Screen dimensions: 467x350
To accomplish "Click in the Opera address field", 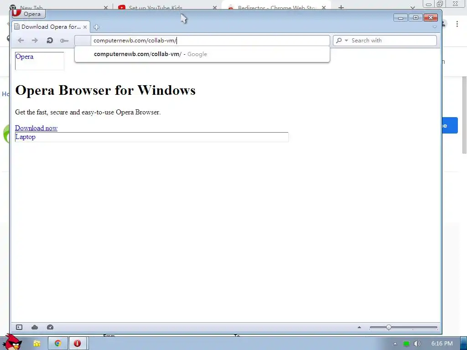I will point(210,41).
